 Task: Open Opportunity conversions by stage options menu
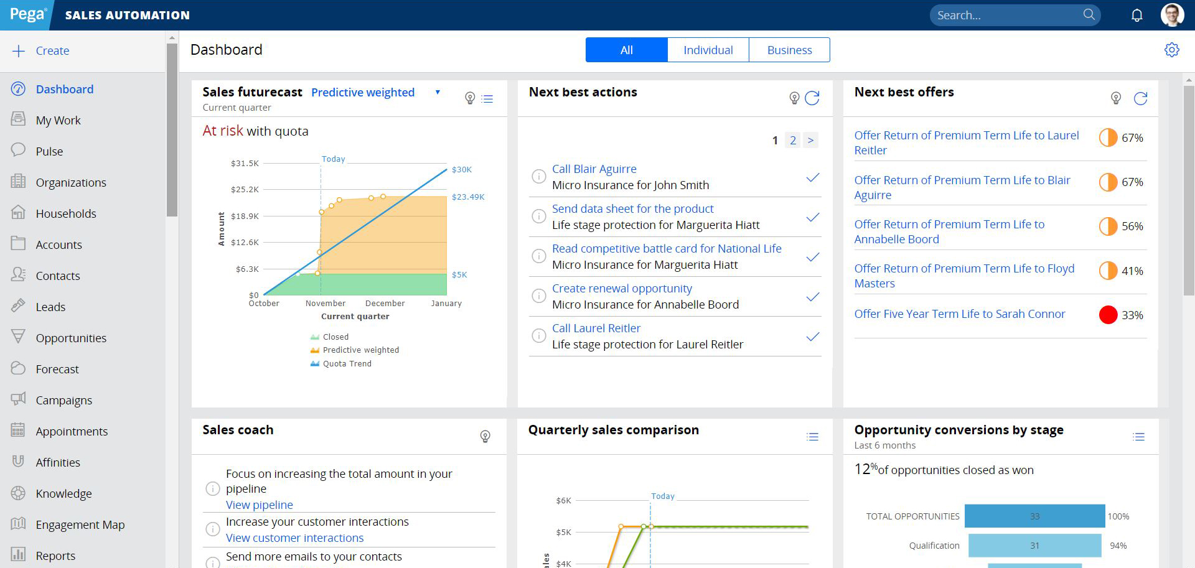click(1138, 437)
